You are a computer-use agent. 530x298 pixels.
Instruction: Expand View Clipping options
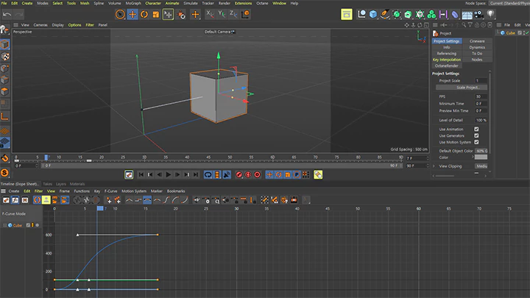pos(434,166)
